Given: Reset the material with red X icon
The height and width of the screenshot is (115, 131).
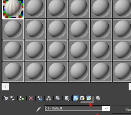Looking at the screenshot, I should pyautogui.click(x=31, y=98).
